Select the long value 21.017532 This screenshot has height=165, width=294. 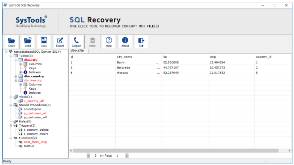pyautogui.click(x=217, y=73)
